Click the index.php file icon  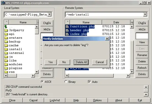point(67,34)
